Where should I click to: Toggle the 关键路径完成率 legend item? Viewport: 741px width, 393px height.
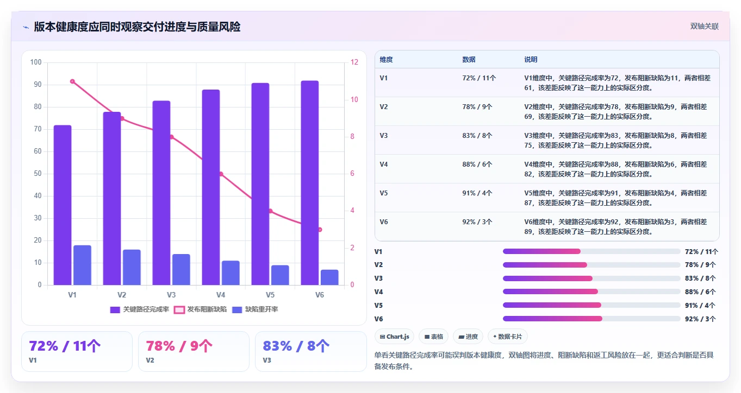140,309
